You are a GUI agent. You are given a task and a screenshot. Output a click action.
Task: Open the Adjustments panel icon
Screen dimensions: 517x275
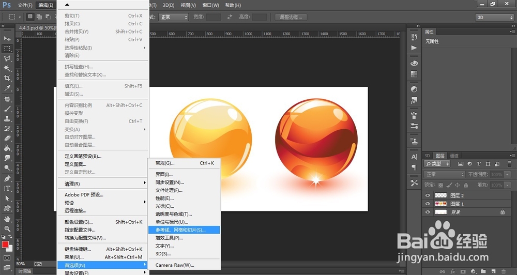pyautogui.click(x=414, y=89)
